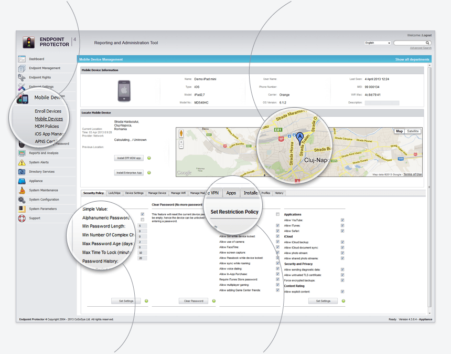Switch map to Satellite view
The image size is (451, 354).
pos(413,131)
